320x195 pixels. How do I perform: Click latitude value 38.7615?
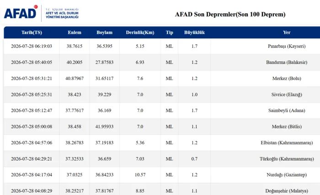75,46
